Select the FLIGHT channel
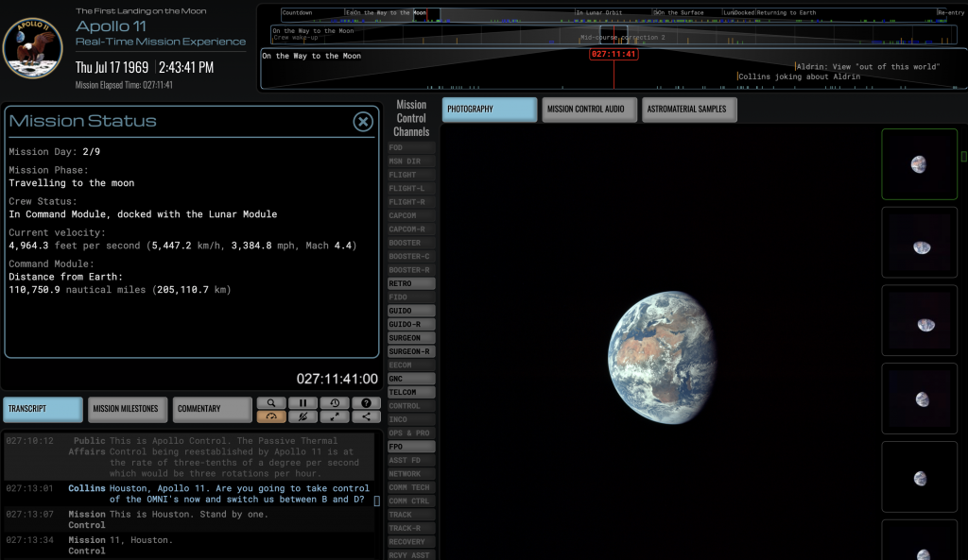The image size is (968, 560). coord(411,175)
